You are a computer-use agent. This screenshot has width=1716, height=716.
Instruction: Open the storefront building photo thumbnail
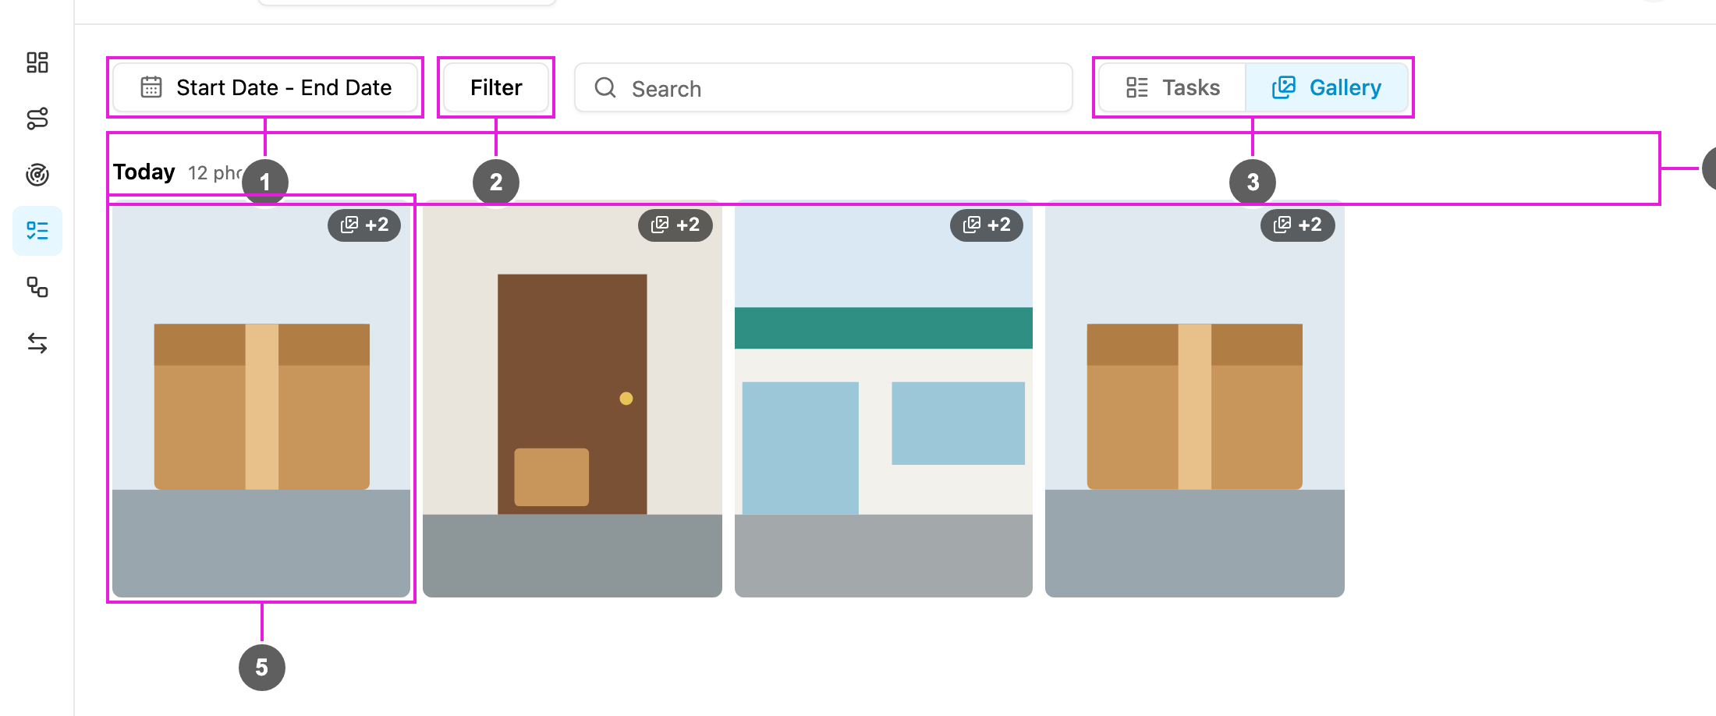click(884, 399)
